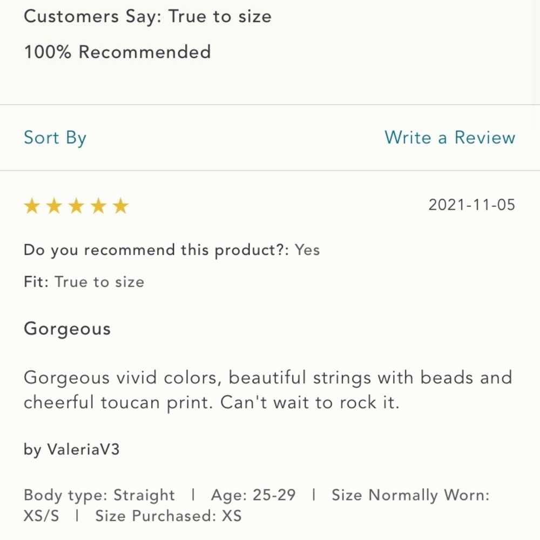The width and height of the screenshot is (540, 540).
Task: Click the fourth gold rating star
Action: tap(98, 206)
